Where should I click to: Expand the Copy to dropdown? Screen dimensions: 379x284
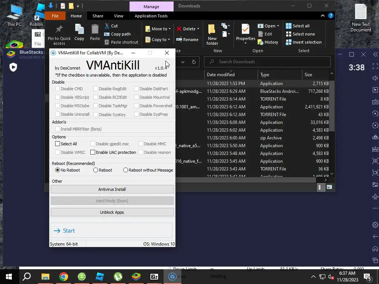(x=169, y=39)
